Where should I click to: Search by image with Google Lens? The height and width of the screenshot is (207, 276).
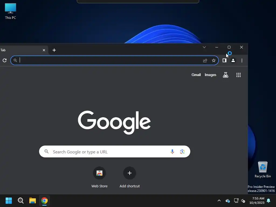click(x=182, y=151)
